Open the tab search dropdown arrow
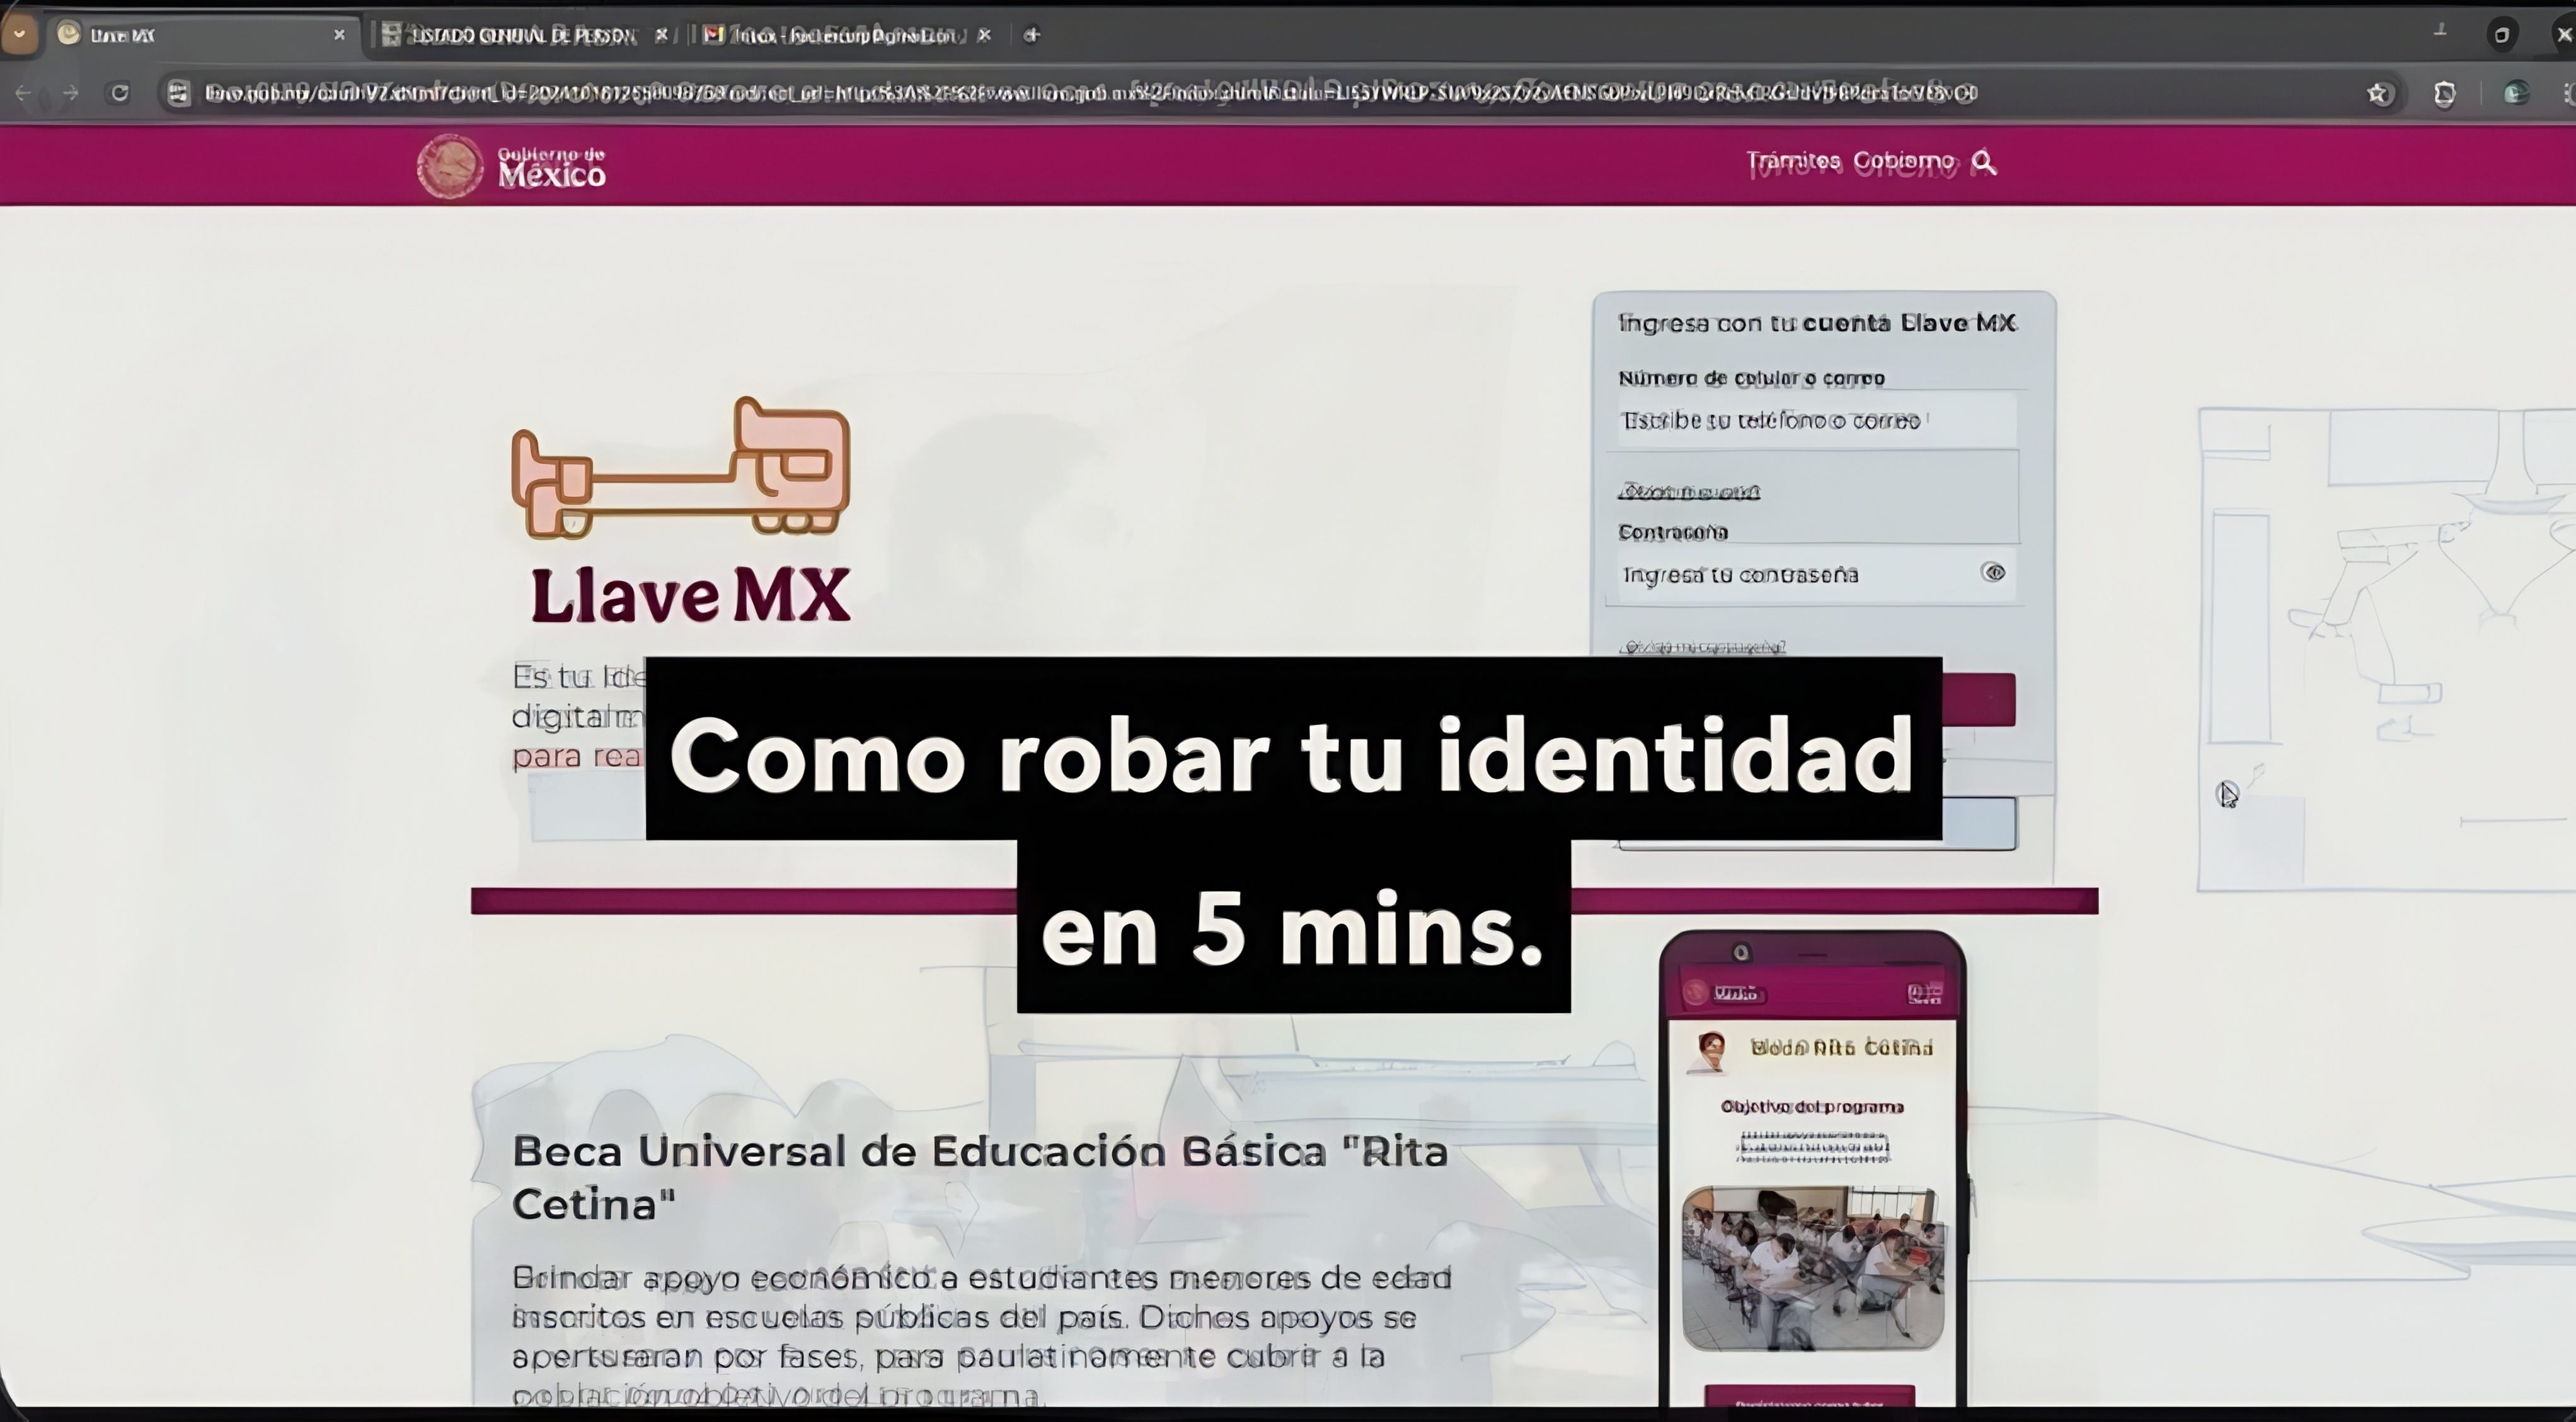Screen dimensions: 2576x1422 click(19, 35)
